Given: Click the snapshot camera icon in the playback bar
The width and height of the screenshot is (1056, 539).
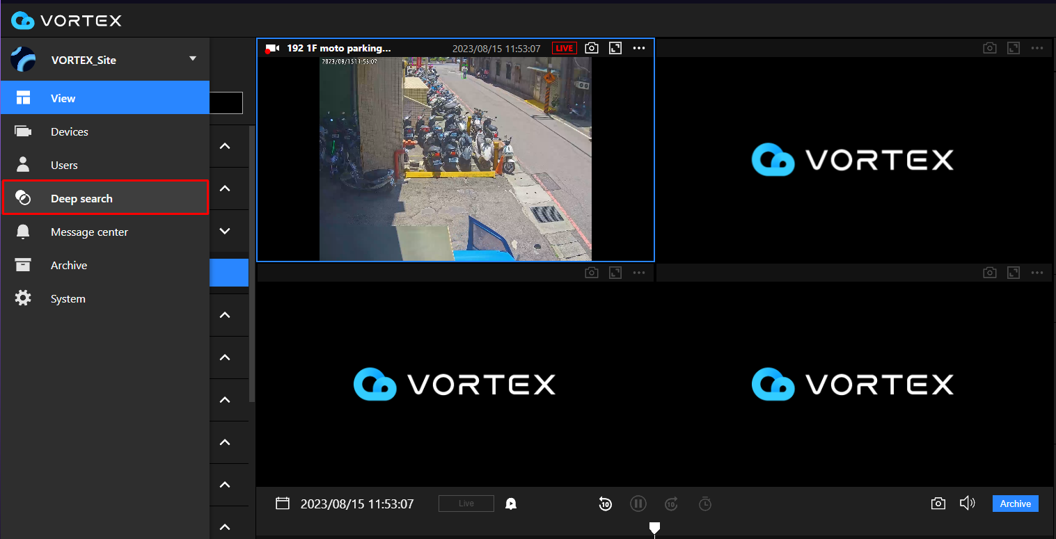Looking at the screenshot, I should (938, 504).
